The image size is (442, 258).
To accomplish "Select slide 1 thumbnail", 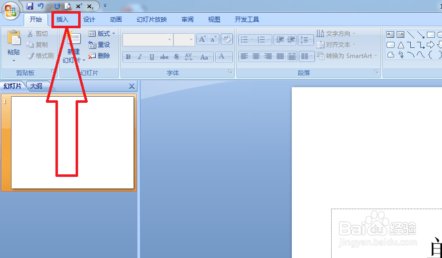I will (x=73, y=143).
